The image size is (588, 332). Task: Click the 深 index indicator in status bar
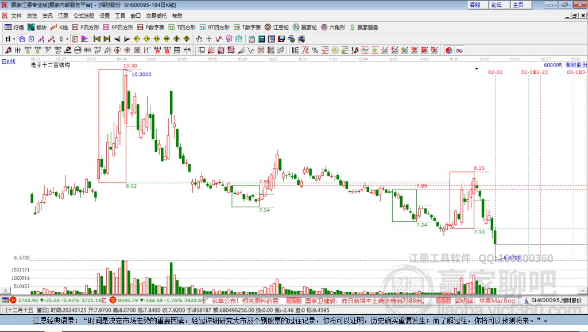pyautogui.click(x=113, y=300)
